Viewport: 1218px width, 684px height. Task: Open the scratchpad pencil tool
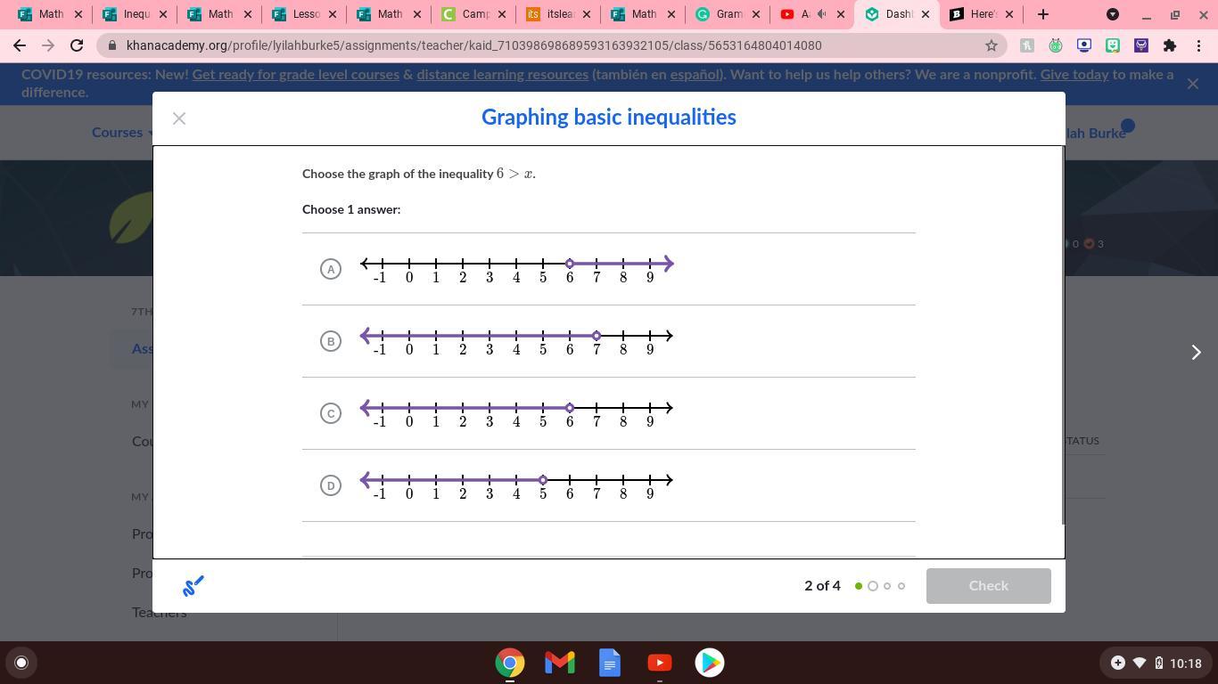193,585
